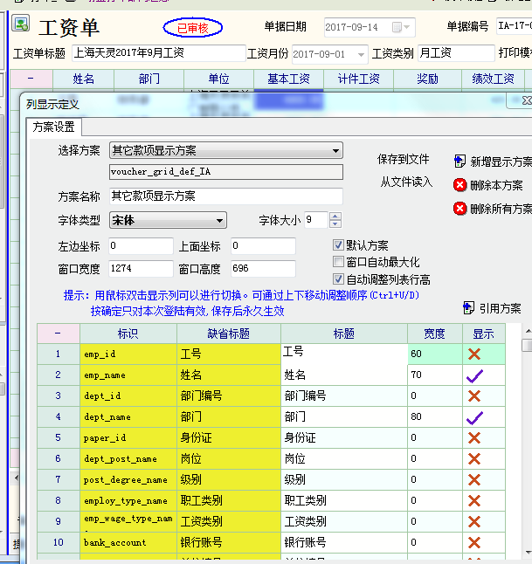This screenshot has height=564, width=532.
Task: Toggle the display X for paper_id row
Action: coord(475,438)
